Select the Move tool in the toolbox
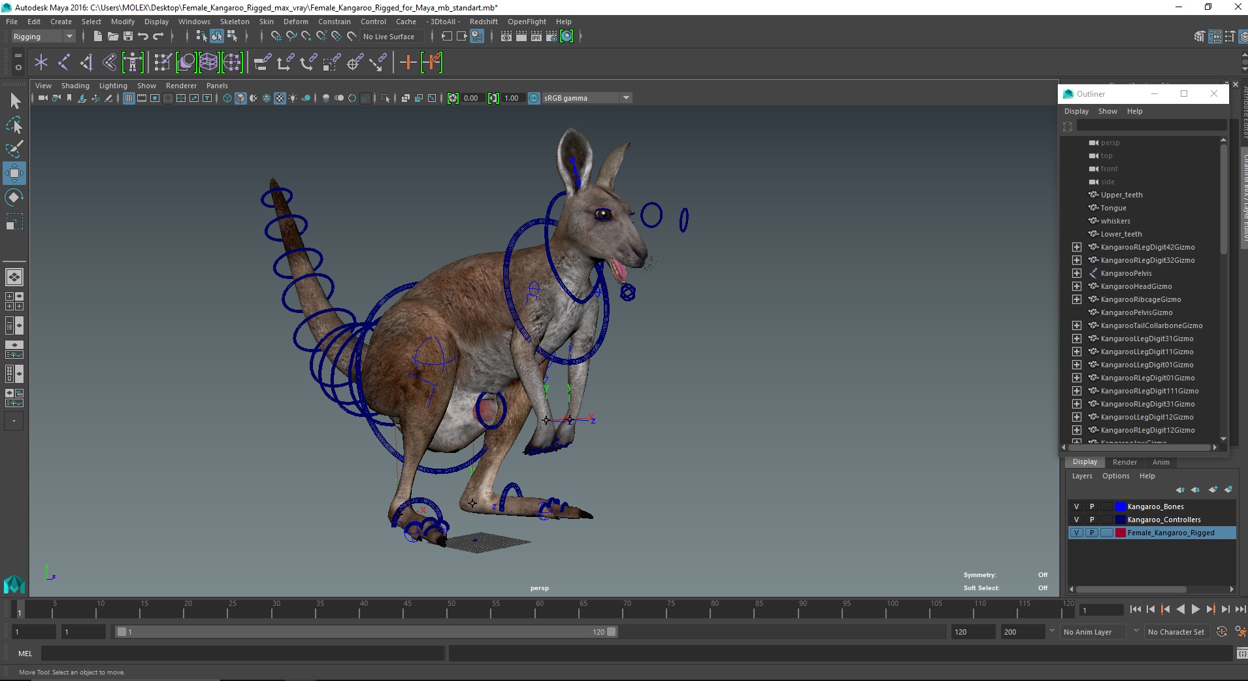The image size is (1248, 681). (14, 173)
